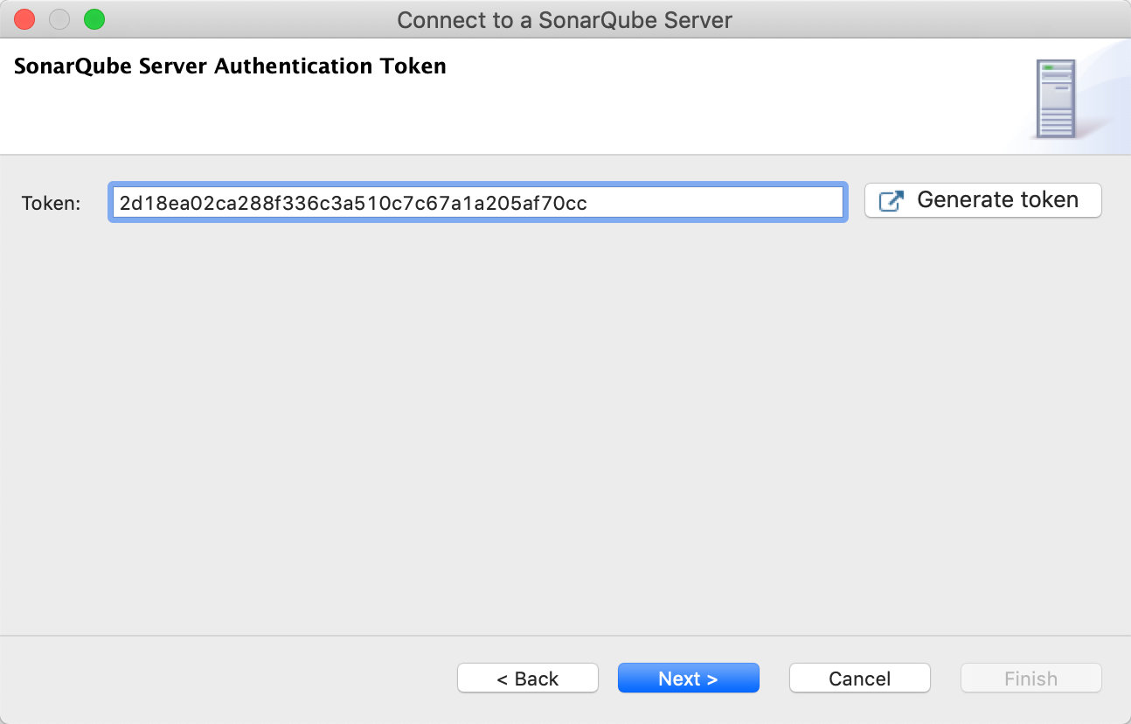Click the Token: field label

pyautogui.click(x=51, y=204)
